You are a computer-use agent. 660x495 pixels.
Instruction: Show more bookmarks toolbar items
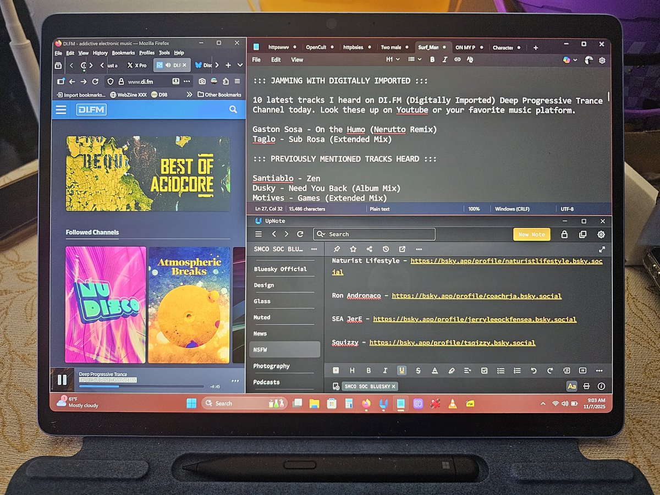190,95
